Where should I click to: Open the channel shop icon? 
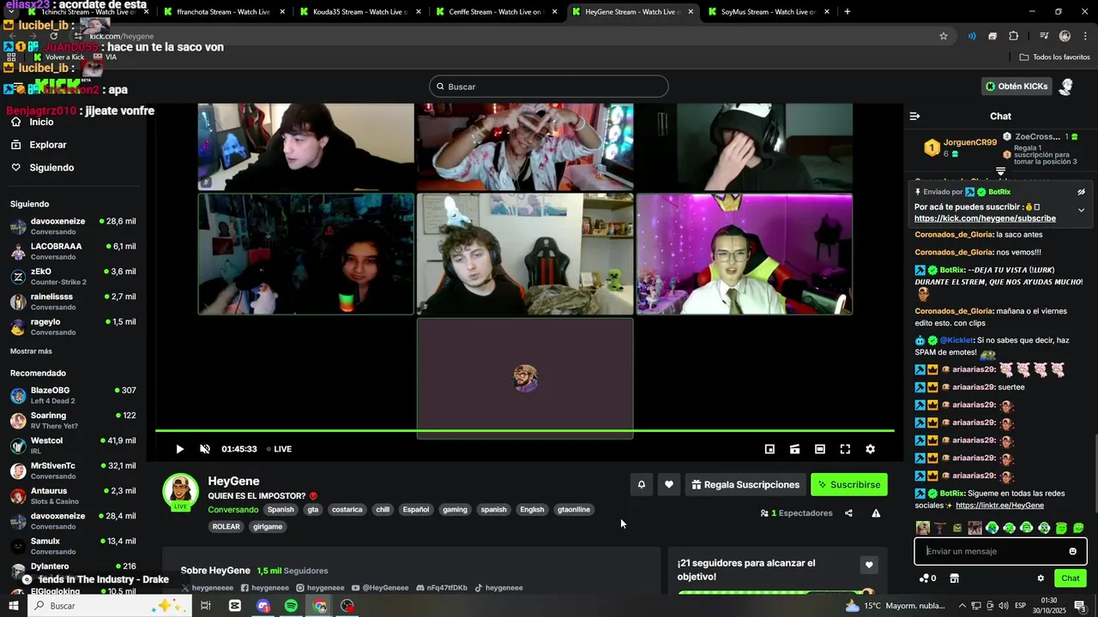[954, 578]
